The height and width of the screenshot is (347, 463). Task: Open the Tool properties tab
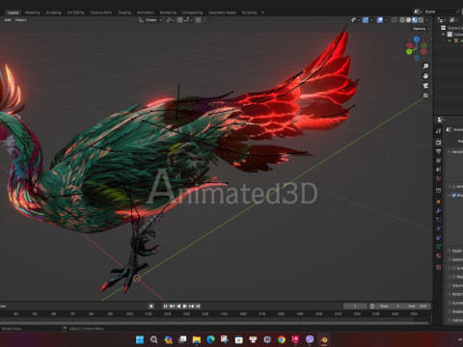click(439, 131)
